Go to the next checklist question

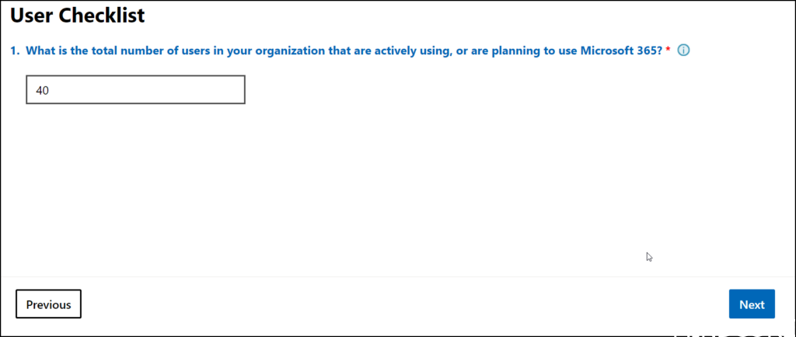[x=751, y=304]
